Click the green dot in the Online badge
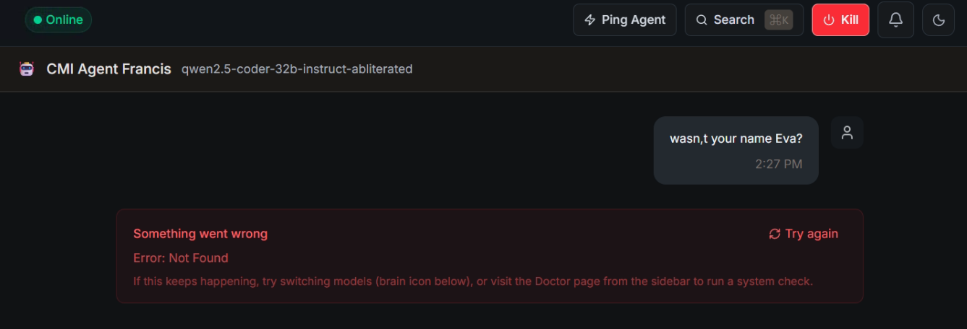967x329 pixels. point(38,20)
